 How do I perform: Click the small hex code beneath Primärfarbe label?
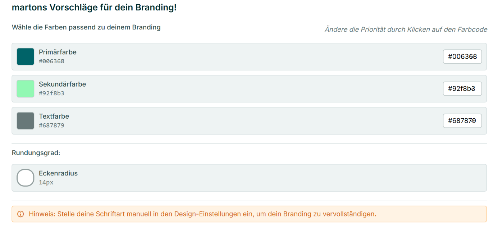51,61
